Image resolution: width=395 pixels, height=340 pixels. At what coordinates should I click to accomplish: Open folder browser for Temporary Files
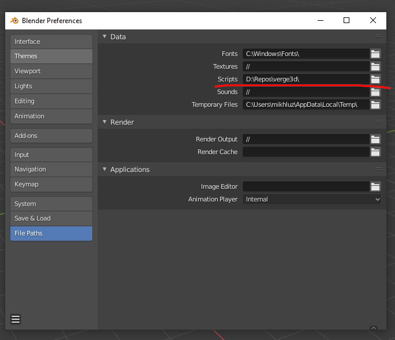tap(375, 104)
